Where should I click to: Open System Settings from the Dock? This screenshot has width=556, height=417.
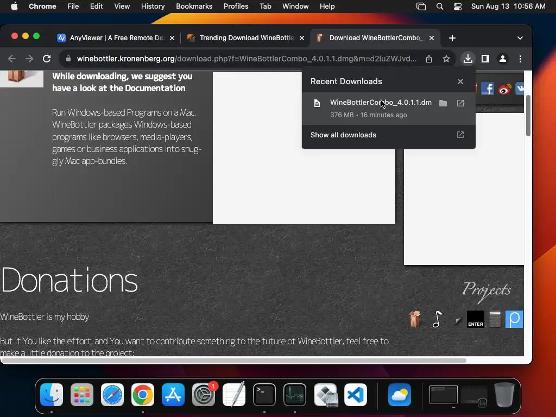pyautogui.click(x=204, y=394)
